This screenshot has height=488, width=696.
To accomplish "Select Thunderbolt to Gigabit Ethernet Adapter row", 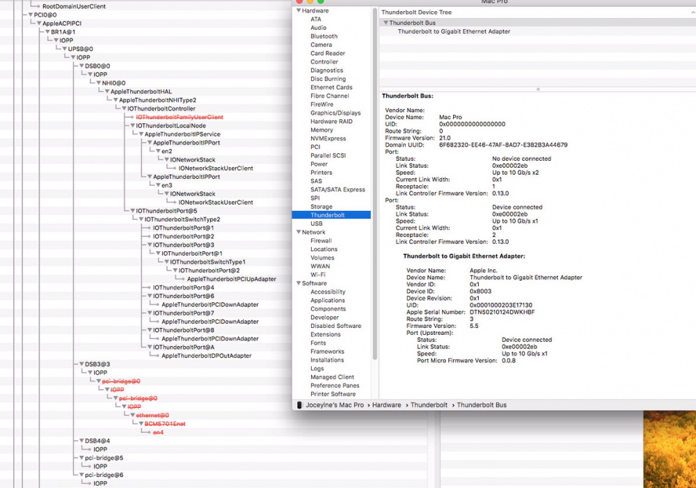I will pyautogui.click(x=454, y=31).
